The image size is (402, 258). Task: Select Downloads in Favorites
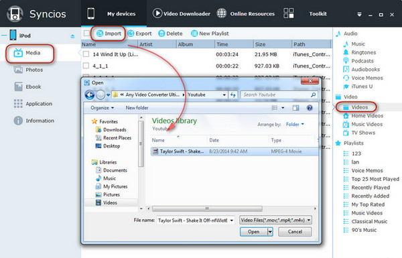tap(111, 130)
